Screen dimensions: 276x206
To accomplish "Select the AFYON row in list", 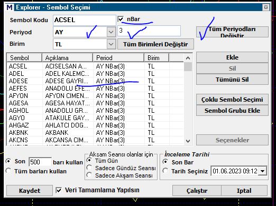I will click(95, 96).
